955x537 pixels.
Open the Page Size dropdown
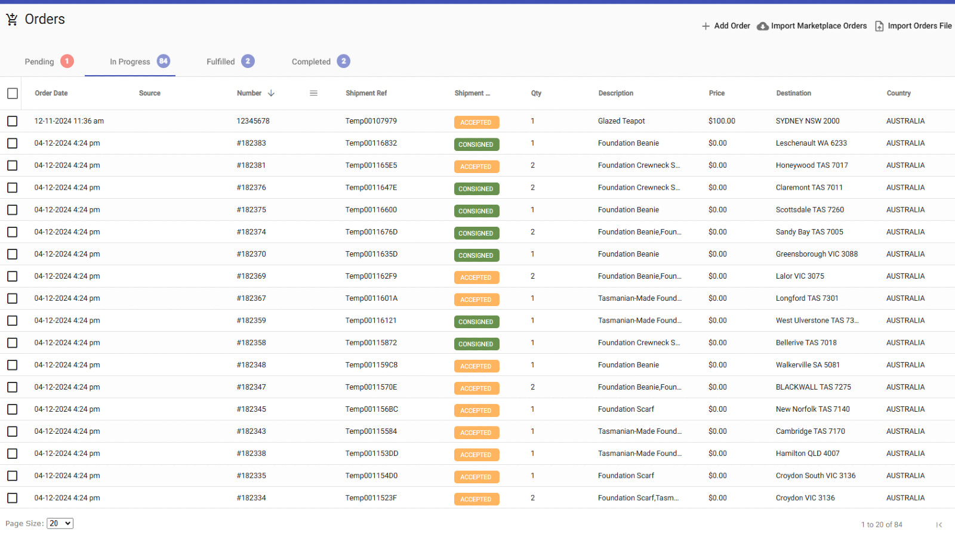pyautogui.click(x=60, y=523)
